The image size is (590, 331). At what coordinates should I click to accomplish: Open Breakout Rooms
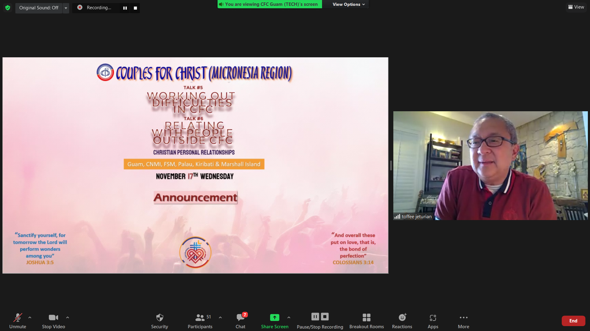[x=367, y=321]
